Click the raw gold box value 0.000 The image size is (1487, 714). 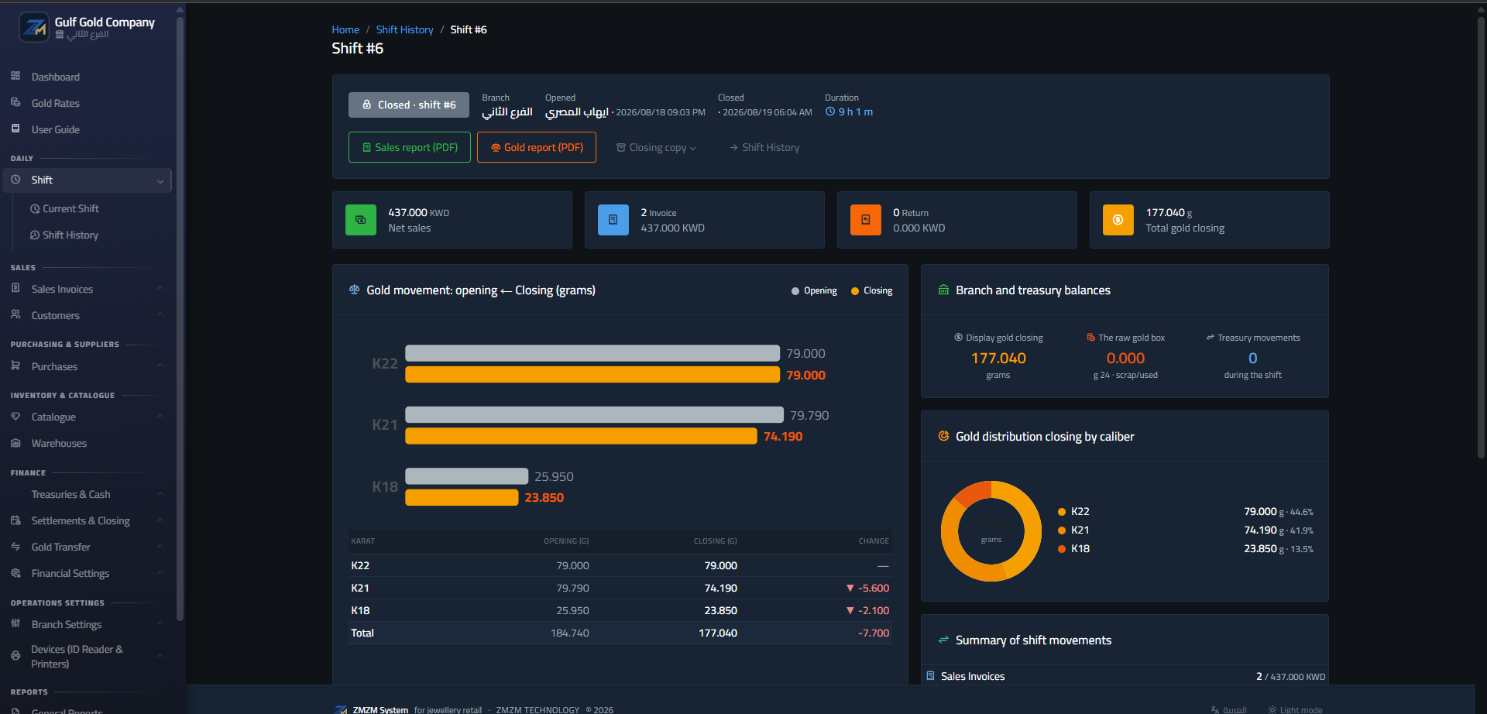1125,358
